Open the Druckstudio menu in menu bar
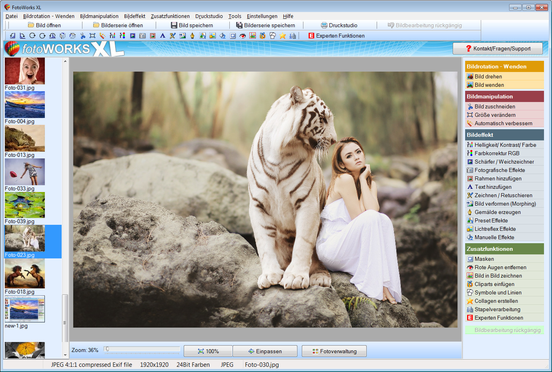This screenshot has height=372, width=552. pyautogui.click(x=209, y=16)
